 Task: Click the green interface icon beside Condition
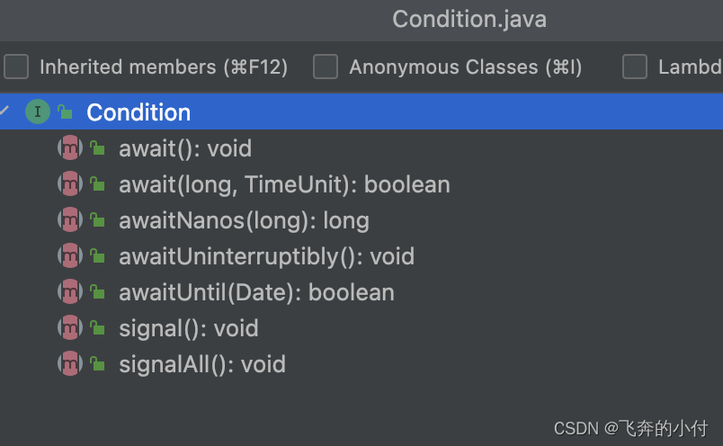pyautogui.click(x=37, y=112)
